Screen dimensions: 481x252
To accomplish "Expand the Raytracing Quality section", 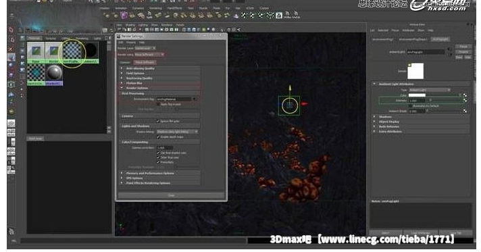I will tap(159, 78).
